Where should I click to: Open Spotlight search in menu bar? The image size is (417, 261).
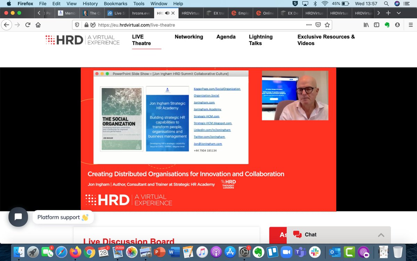[x=386, y=4]
